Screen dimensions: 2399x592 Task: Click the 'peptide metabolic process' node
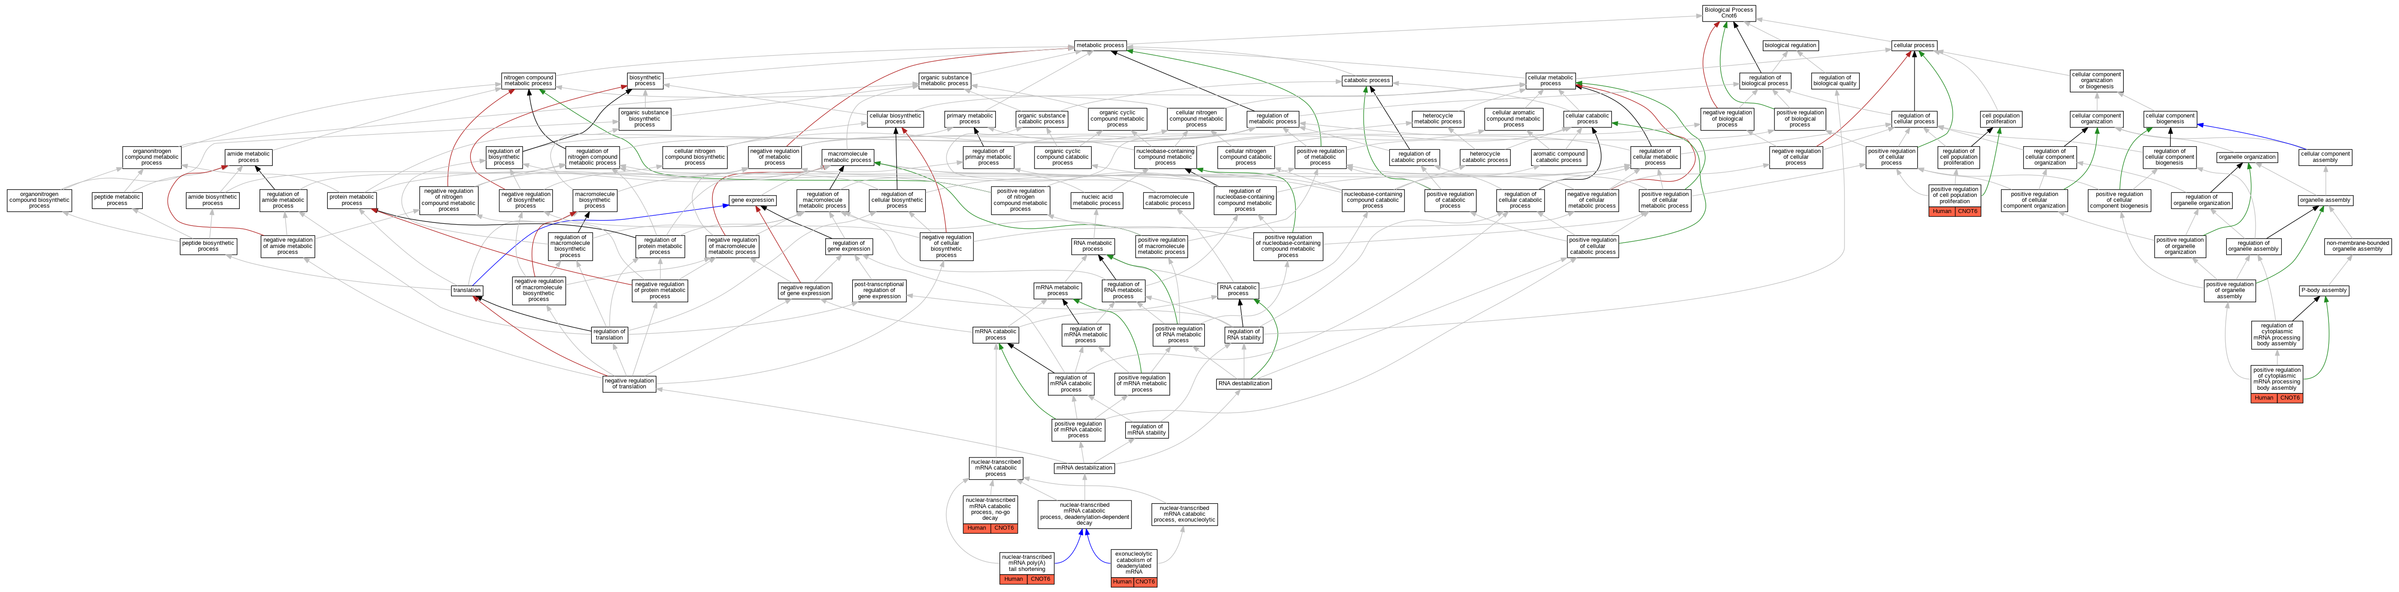pyautogui.click(x=116, y=200)
